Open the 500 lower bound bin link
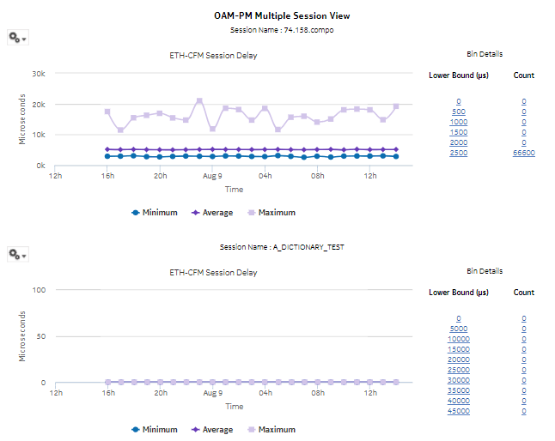This screenshot has height=441, width=555. click(x=459, y=112)
